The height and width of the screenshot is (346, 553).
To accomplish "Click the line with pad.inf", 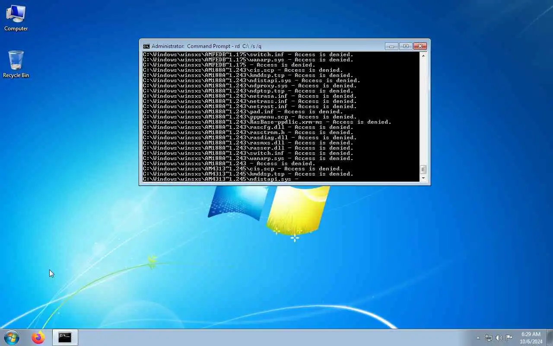I will click(243, 112).
